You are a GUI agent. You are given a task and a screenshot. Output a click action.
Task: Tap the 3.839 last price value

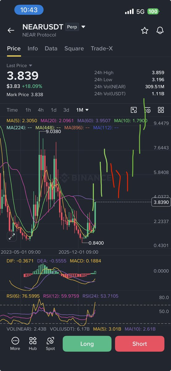[x=23, y=76]
